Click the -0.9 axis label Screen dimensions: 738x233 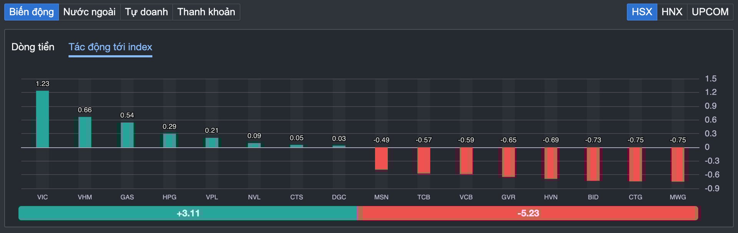tap(712, 188)
